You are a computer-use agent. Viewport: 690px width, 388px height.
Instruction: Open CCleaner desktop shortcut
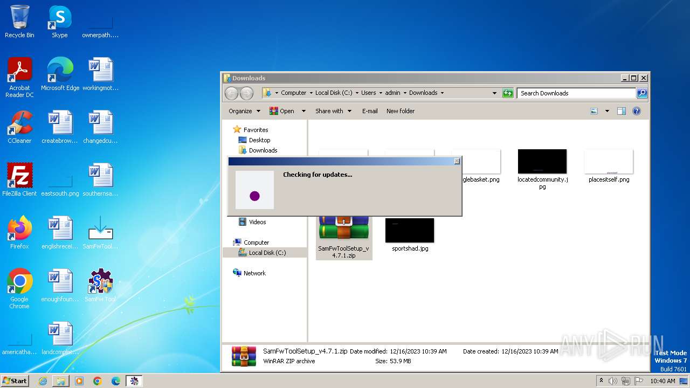pos(19,127)
